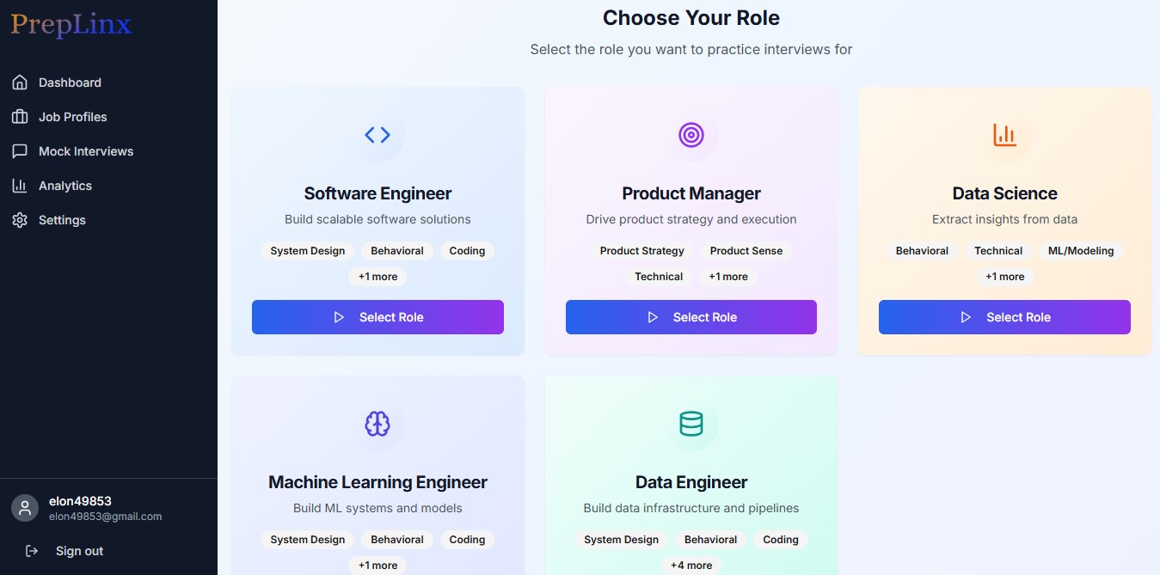Image resolution: width=1160 pixels, height=575 pixels.
Task: Expand '+4 more' tags on Data Engineer card
Action: [x=691, y=566]
